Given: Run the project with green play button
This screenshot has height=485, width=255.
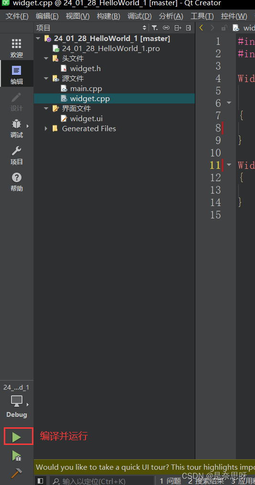Looking at the screenshot, I should click(16, 437).
